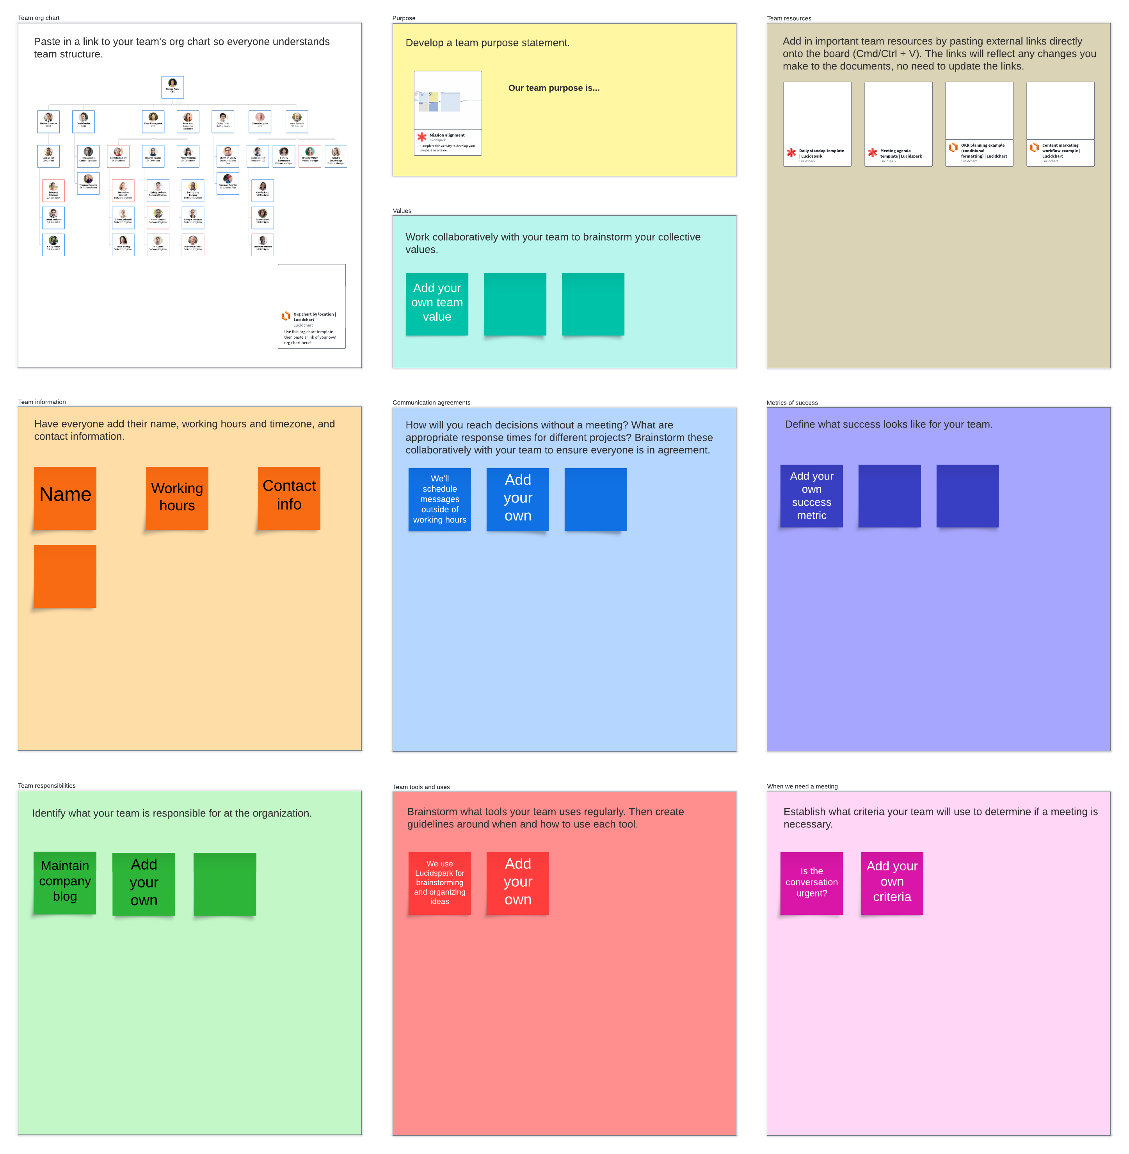Viewport: 1129px width, 1154px height.
Task: Toggle the 'Add your own team value' sticky note
Action: click(x=438, y=304)
